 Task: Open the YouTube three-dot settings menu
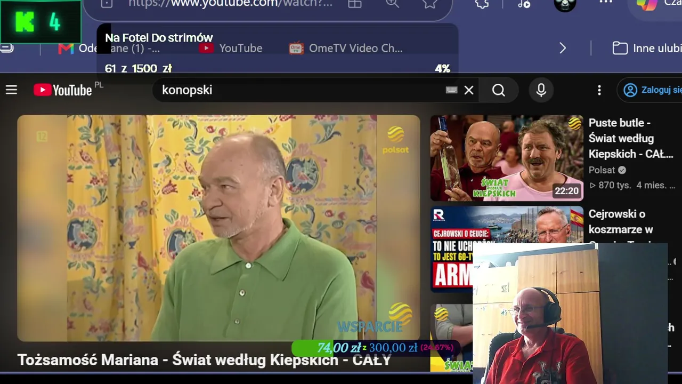click(599, 90)
